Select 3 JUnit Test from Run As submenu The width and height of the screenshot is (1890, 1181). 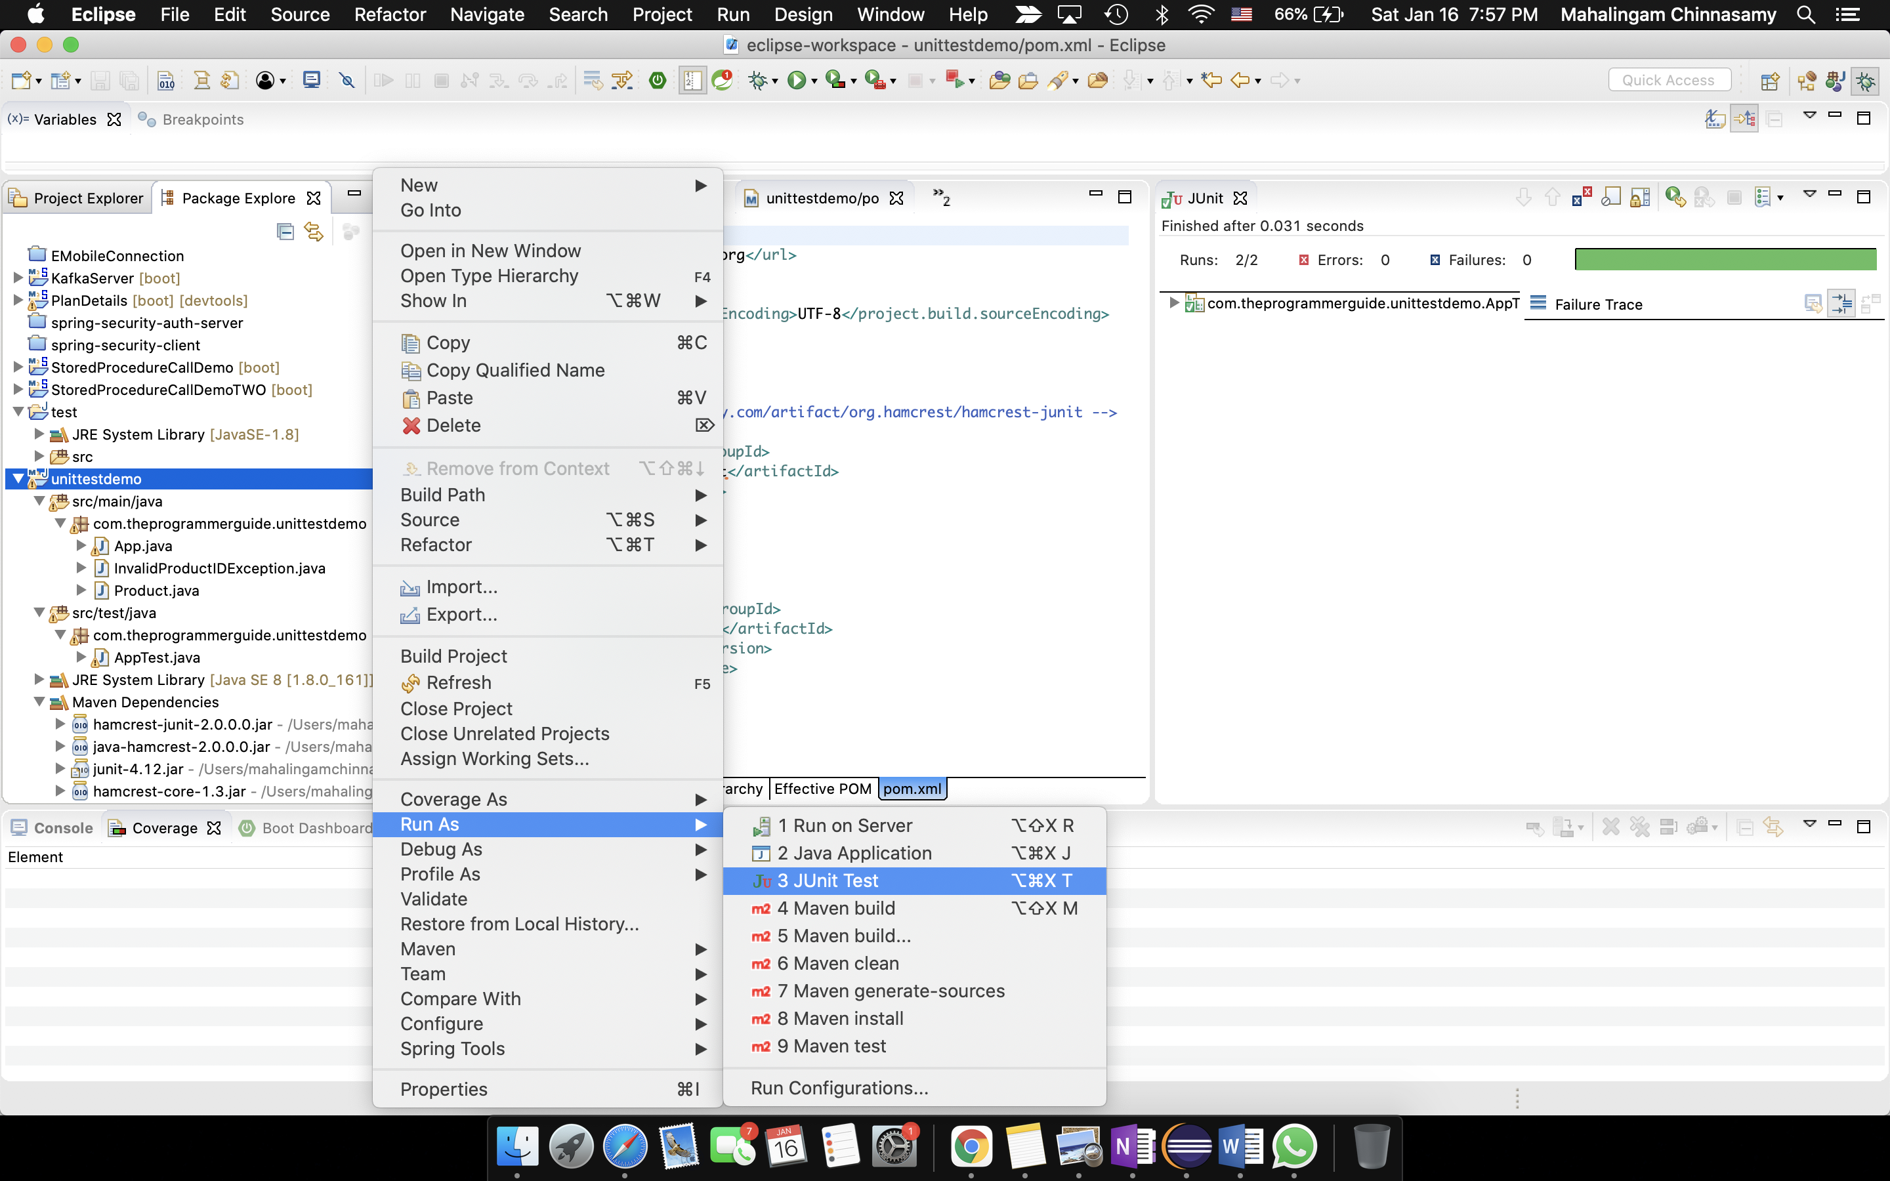pos(913,881)
